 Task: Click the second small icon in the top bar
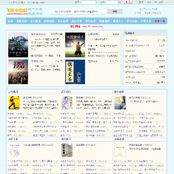(29, 2)
